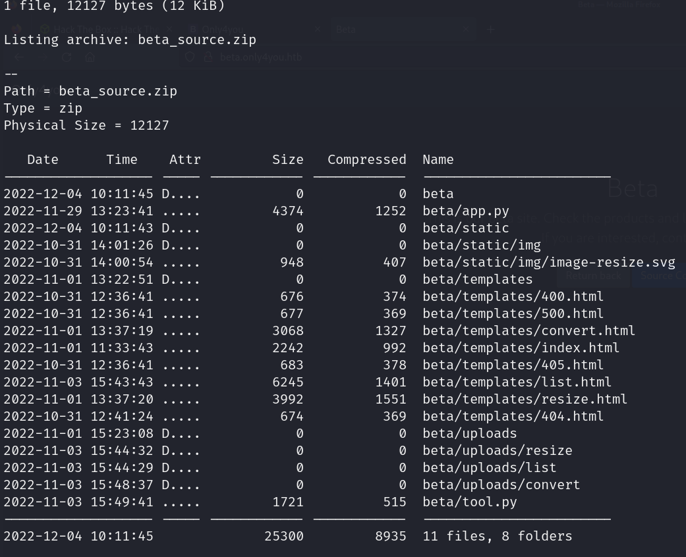Go to the browser home page
The width and height of the screenshot is (686, 557).
90,57
